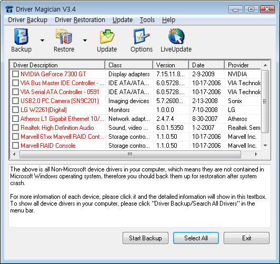280x264 pixels.
Task: Sort by Class column header
Action: pos(129,65)
